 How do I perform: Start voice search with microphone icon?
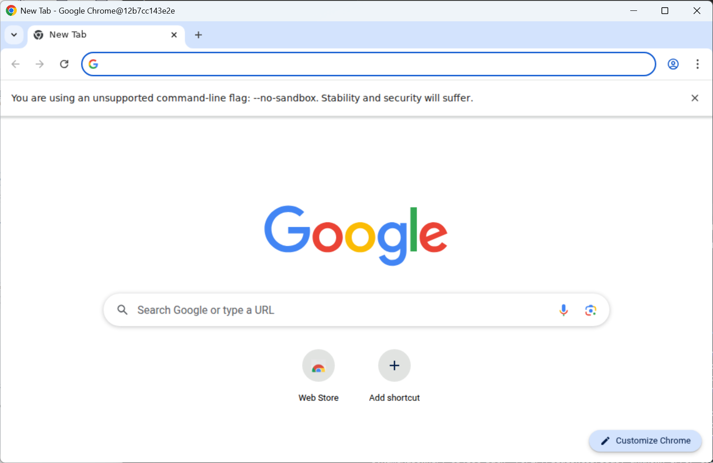563,310
